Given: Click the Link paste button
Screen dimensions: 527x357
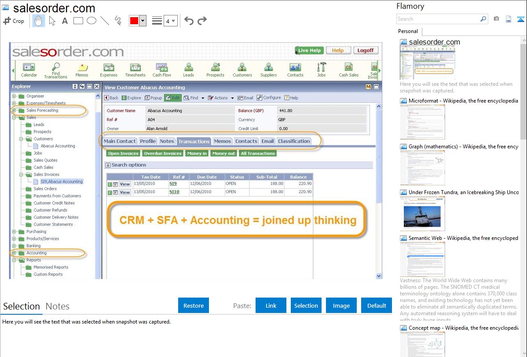Looking at the screenshot, I should (271, 305).
